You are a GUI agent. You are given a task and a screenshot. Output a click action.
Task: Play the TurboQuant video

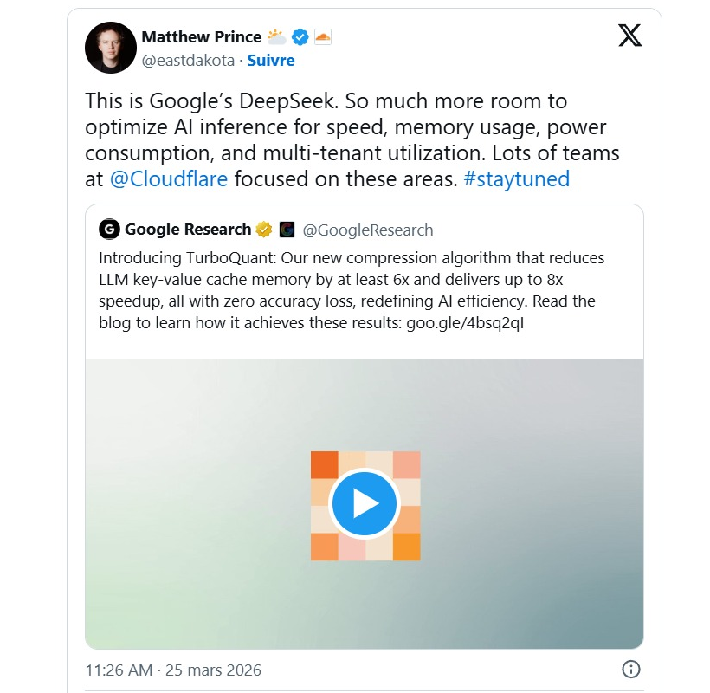(x=364, y=502)
